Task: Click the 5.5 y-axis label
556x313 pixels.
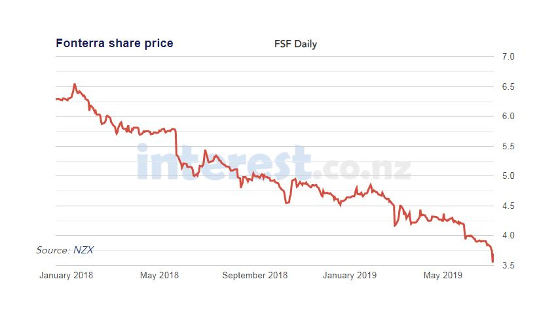Action: pos(508,146)
